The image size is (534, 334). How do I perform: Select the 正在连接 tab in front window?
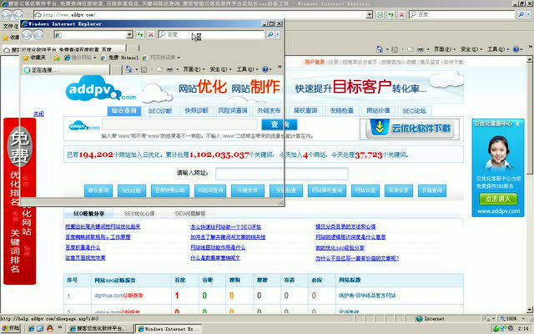(x=67, y=70)
